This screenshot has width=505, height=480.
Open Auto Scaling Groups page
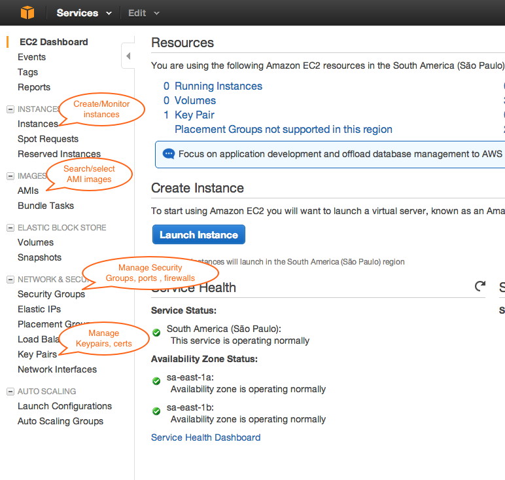click(61, 421)
